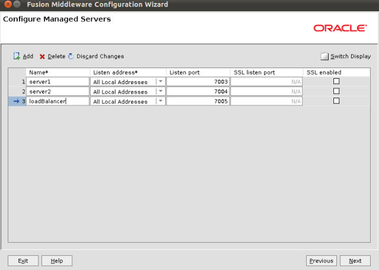Screen dimensions: 379x270
Task: Open the Help button
Action: tap(57, 261)
